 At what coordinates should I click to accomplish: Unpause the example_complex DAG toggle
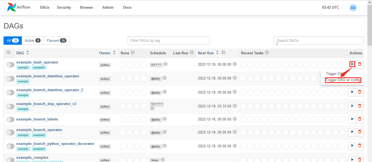tap(10, 160)
